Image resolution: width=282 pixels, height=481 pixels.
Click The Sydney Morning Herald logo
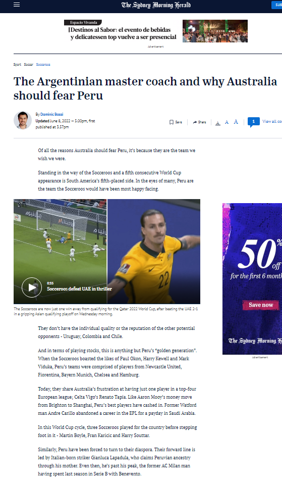156,5
